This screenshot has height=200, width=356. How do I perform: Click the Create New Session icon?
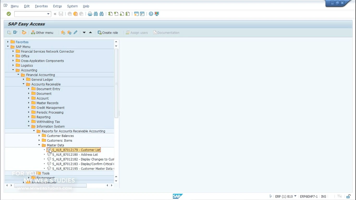[x=136, y=14]
